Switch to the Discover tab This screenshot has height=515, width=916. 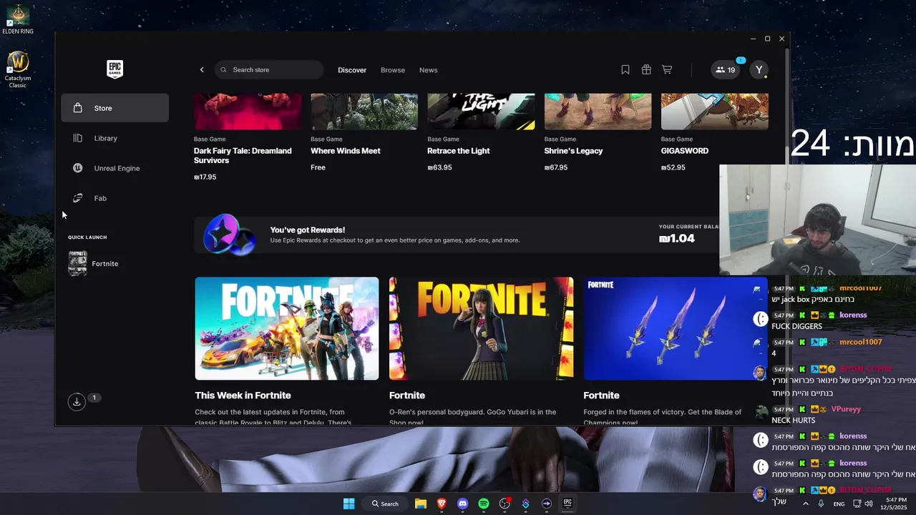[352, 70]
